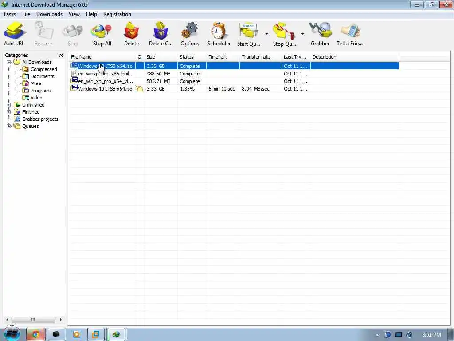Select the Music category

click(x=36, y=83)
